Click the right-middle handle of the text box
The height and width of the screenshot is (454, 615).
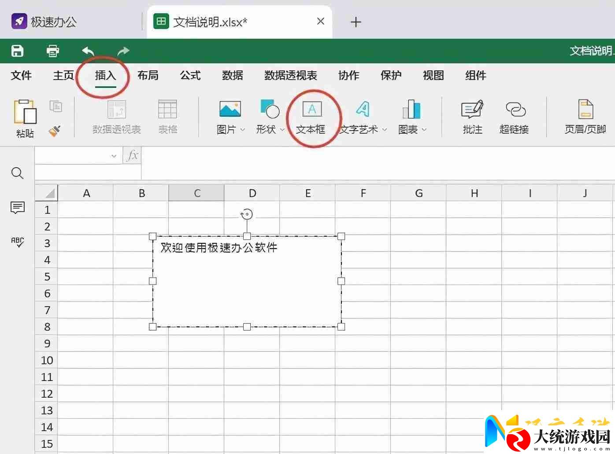[341, 281]
